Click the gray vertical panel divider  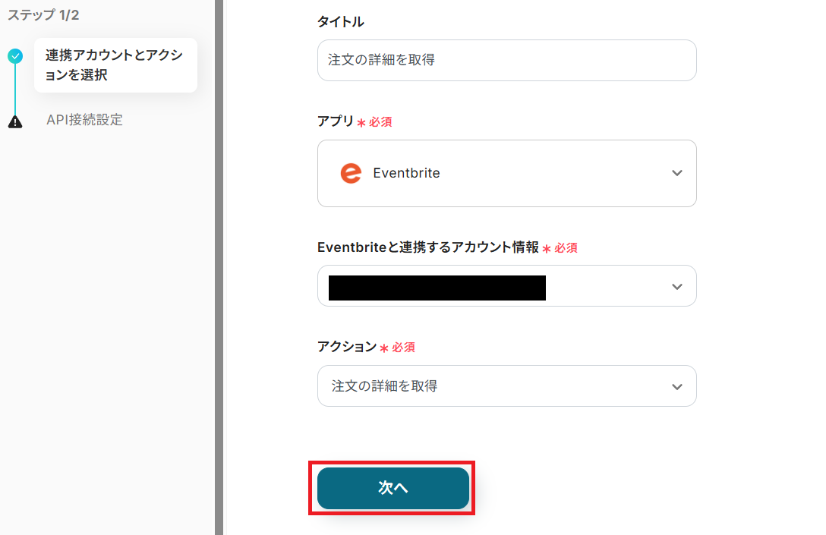coord(219,267)
